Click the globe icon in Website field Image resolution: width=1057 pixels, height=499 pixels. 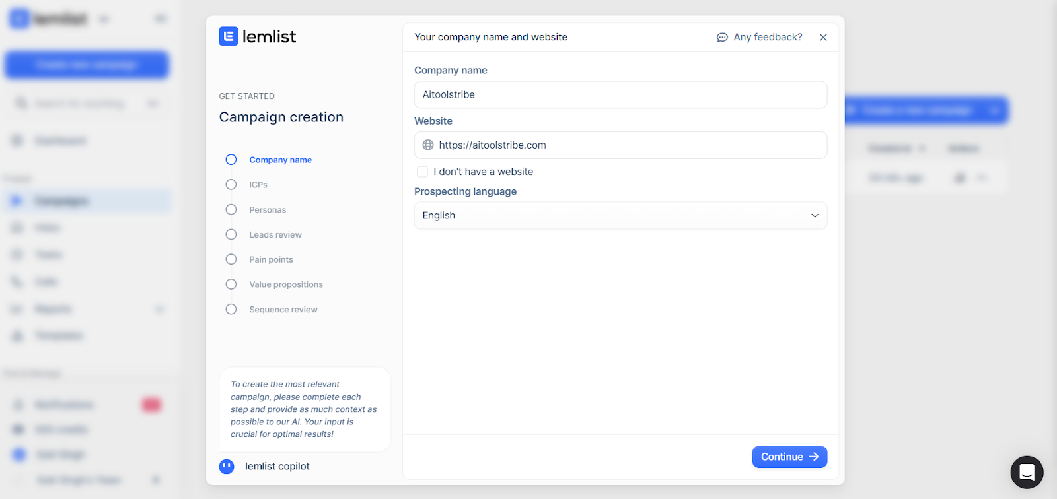[x=428, y=145]
